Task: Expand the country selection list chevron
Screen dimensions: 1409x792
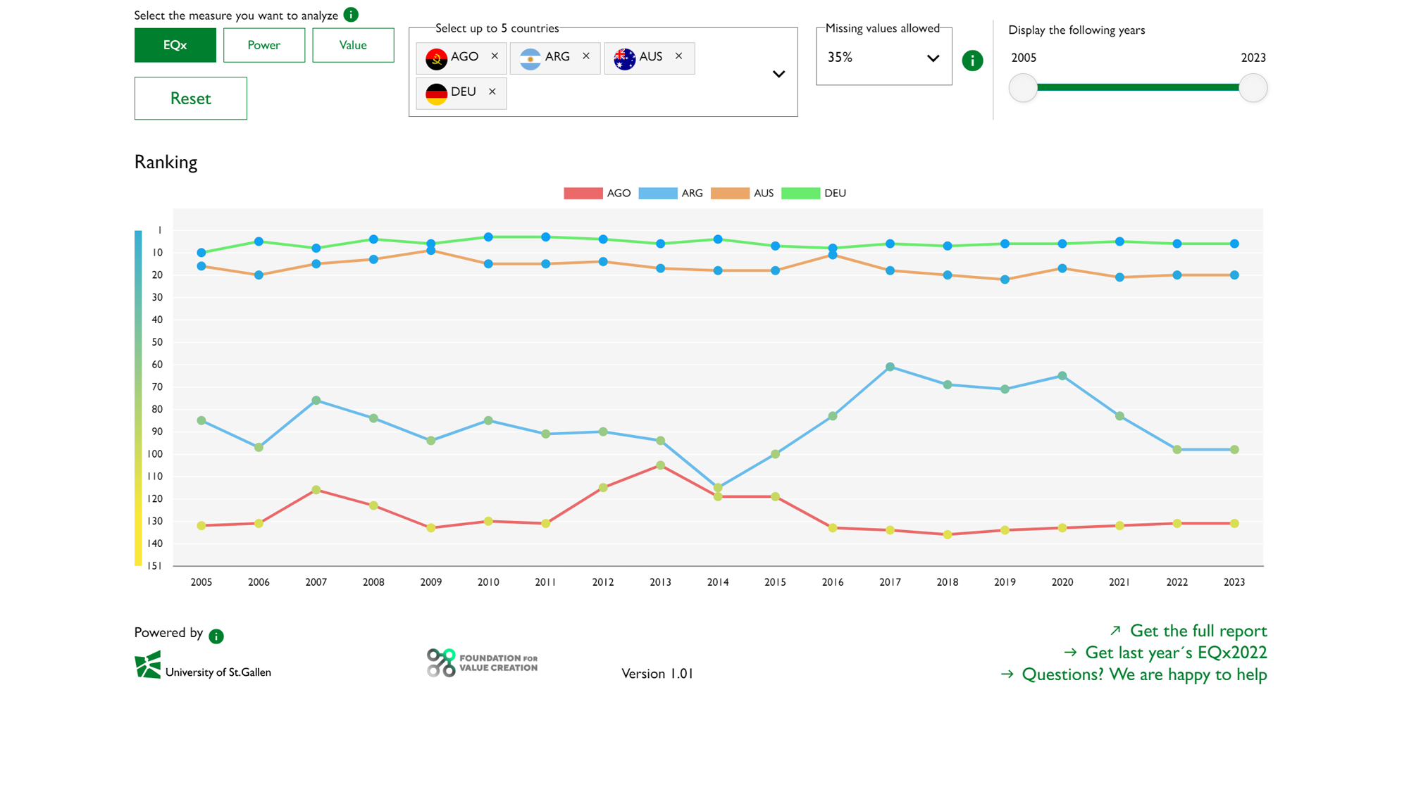Action: click(x=778, y=74)
